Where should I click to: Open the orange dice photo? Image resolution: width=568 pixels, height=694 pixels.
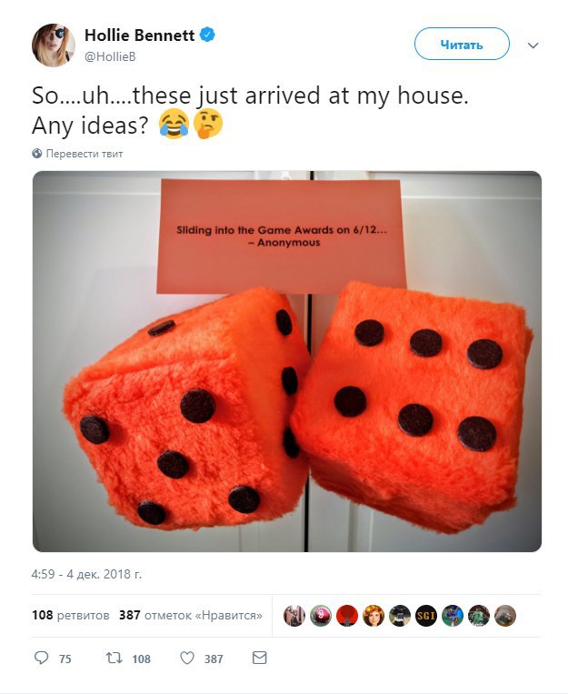(287, 361)
